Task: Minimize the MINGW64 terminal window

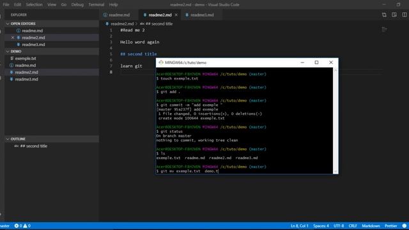Action: click(302, 63)
